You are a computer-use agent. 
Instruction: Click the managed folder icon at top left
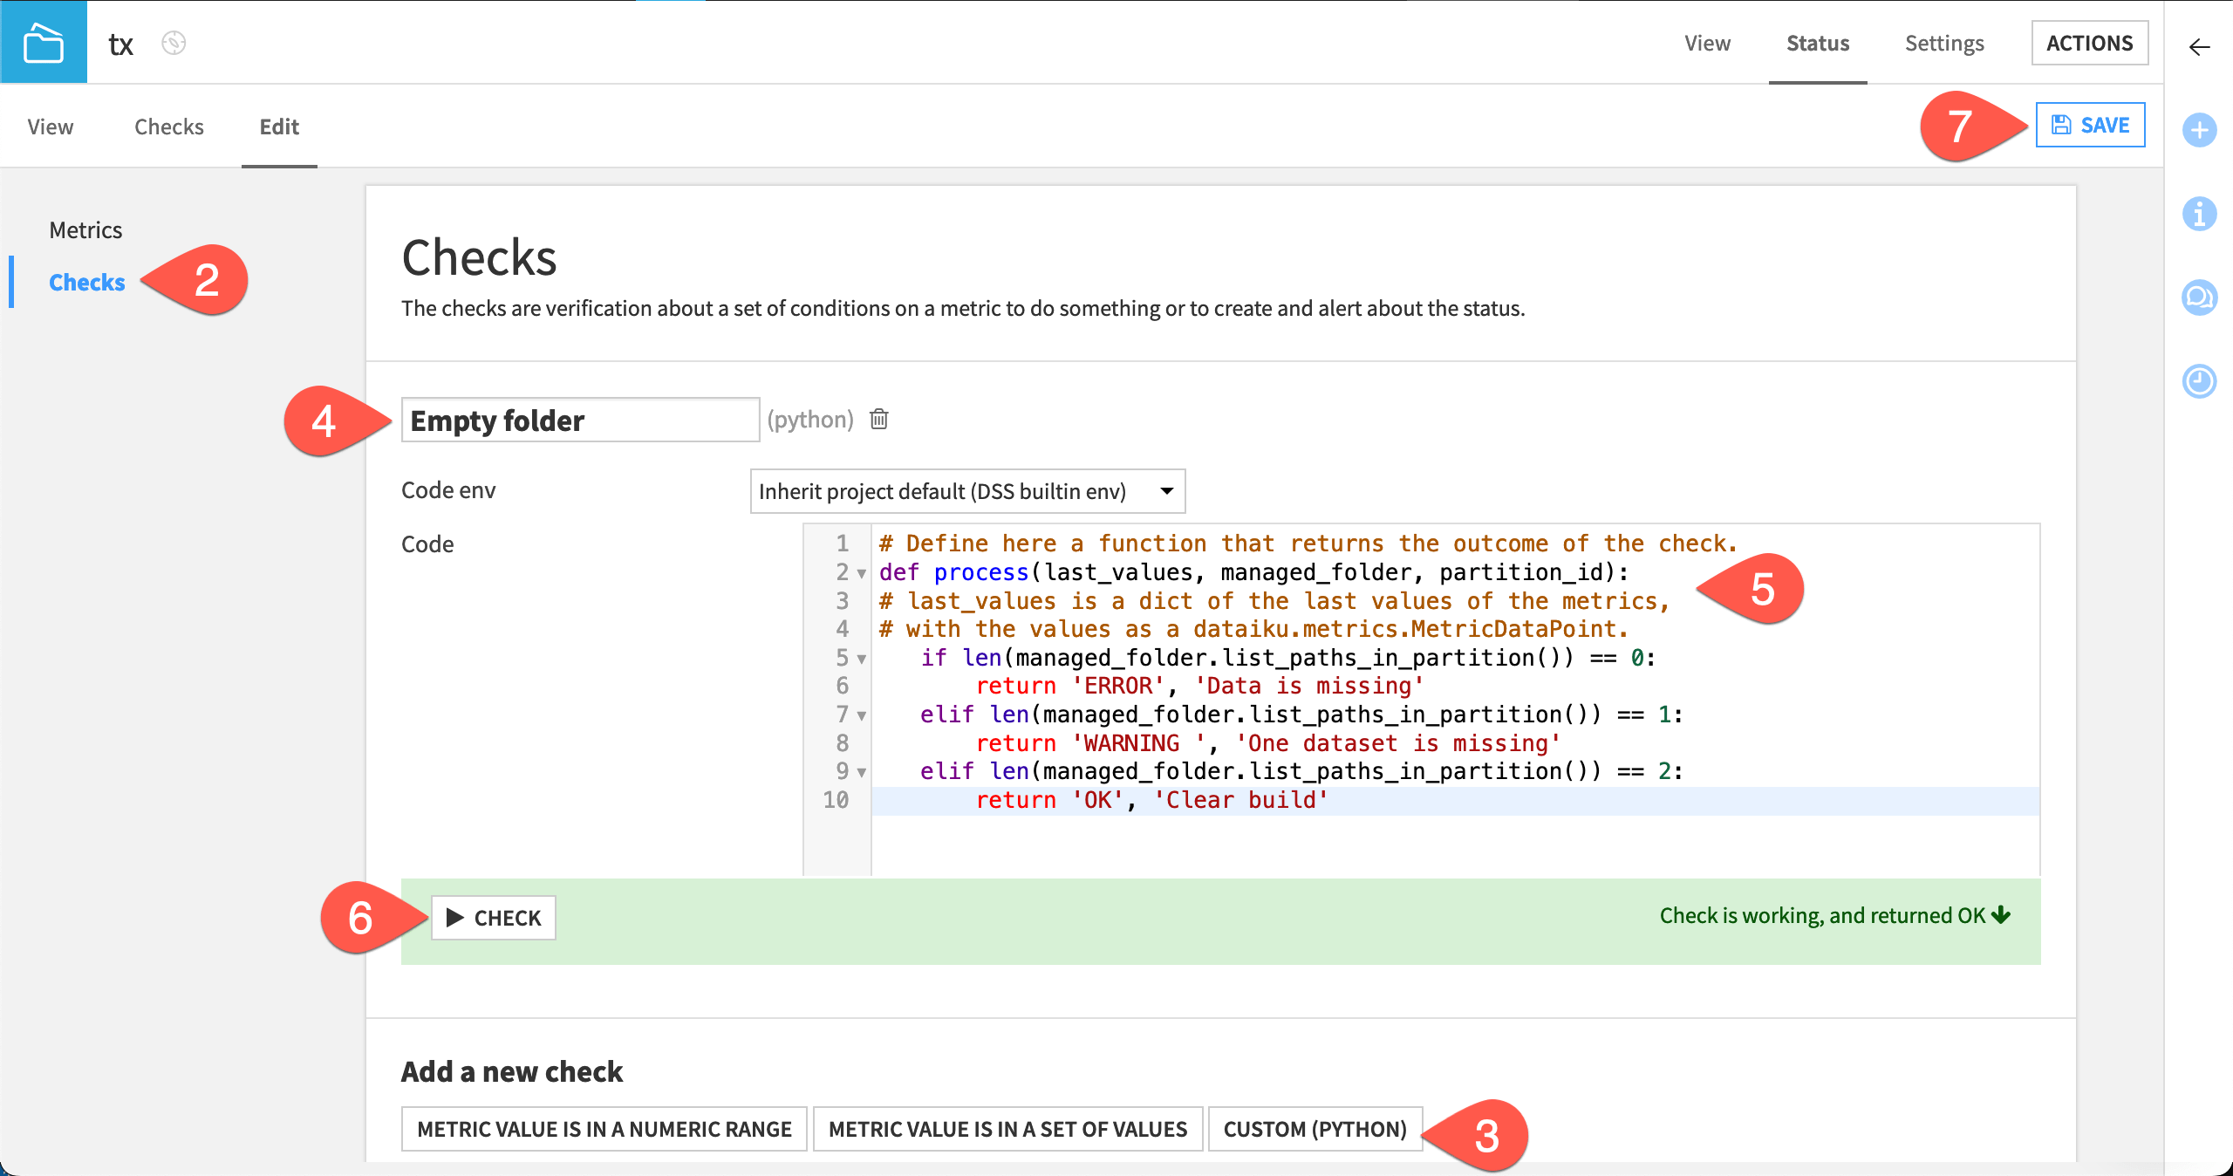tap(44, 42)
